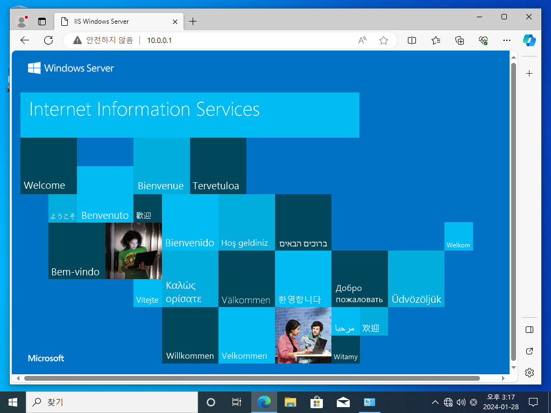Click the Добро пожаловать tile
The width and height of the screenshot is (551, 413).
click(360, 279)
